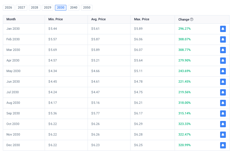Set price alert bell for Feb 2030

[223, 39]
